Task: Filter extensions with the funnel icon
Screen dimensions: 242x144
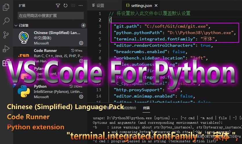Action: 58,6
